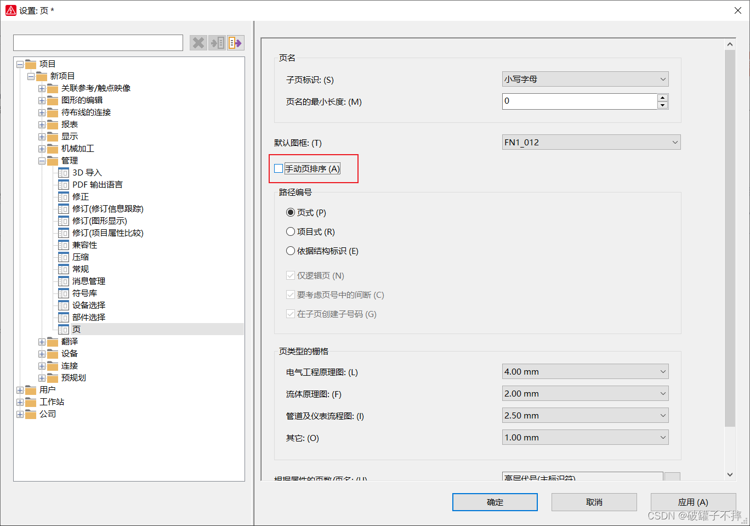Click the 应用 (A) button
The height and width of the screenshot is (526, 750).
693,502
